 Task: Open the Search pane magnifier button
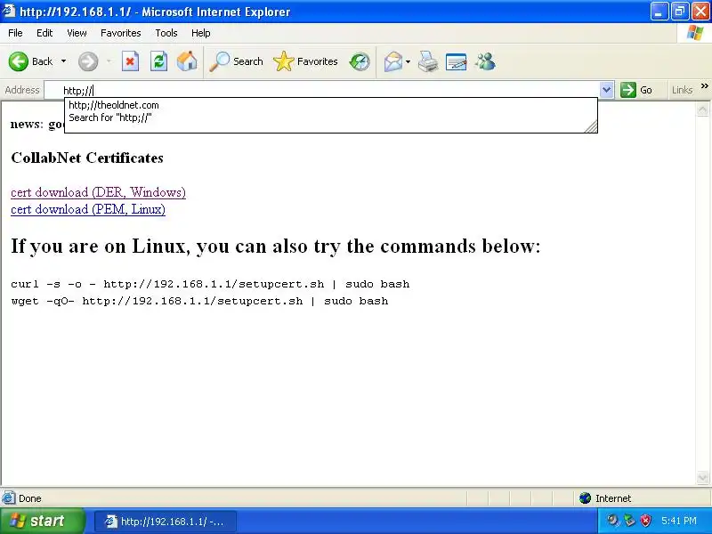(236, 61)
